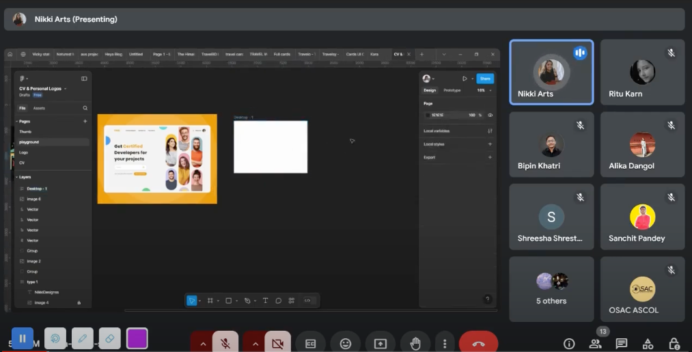Image resolution: width=692 pixels, height=352 pixels.
Task: Open Pen tool dropdown arrow
Action: click(255, 301)
